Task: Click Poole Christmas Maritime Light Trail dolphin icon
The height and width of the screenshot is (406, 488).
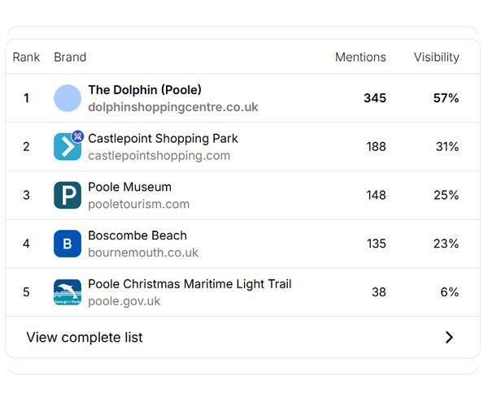Action: (68, 292)
